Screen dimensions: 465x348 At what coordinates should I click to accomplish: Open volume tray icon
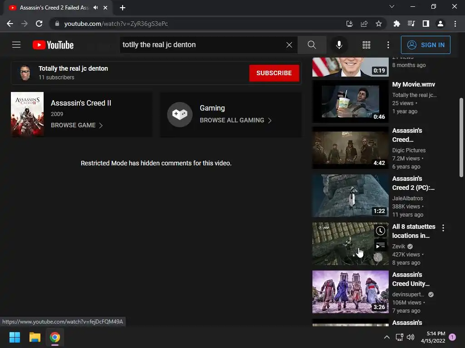pos(411,337)
